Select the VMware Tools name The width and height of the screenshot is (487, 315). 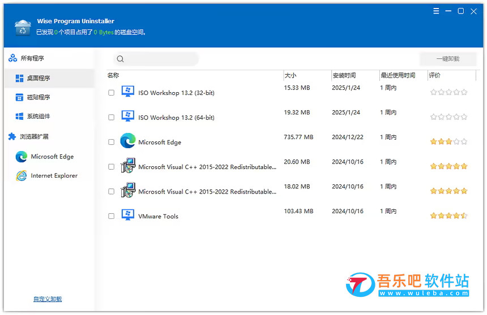[x=158, y=217]
